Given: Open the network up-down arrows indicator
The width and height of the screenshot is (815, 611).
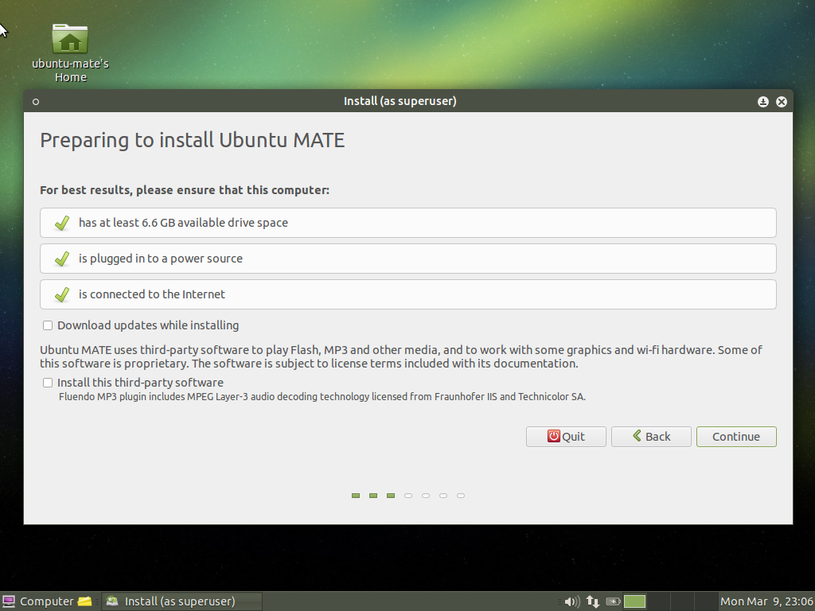Looking at the screenshot, I should [x=592, y=601].
